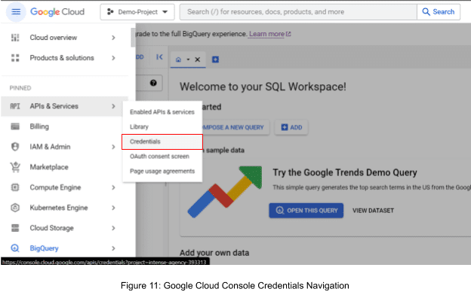
Task: Click the Billing card icon
Action: pos(15,126)
